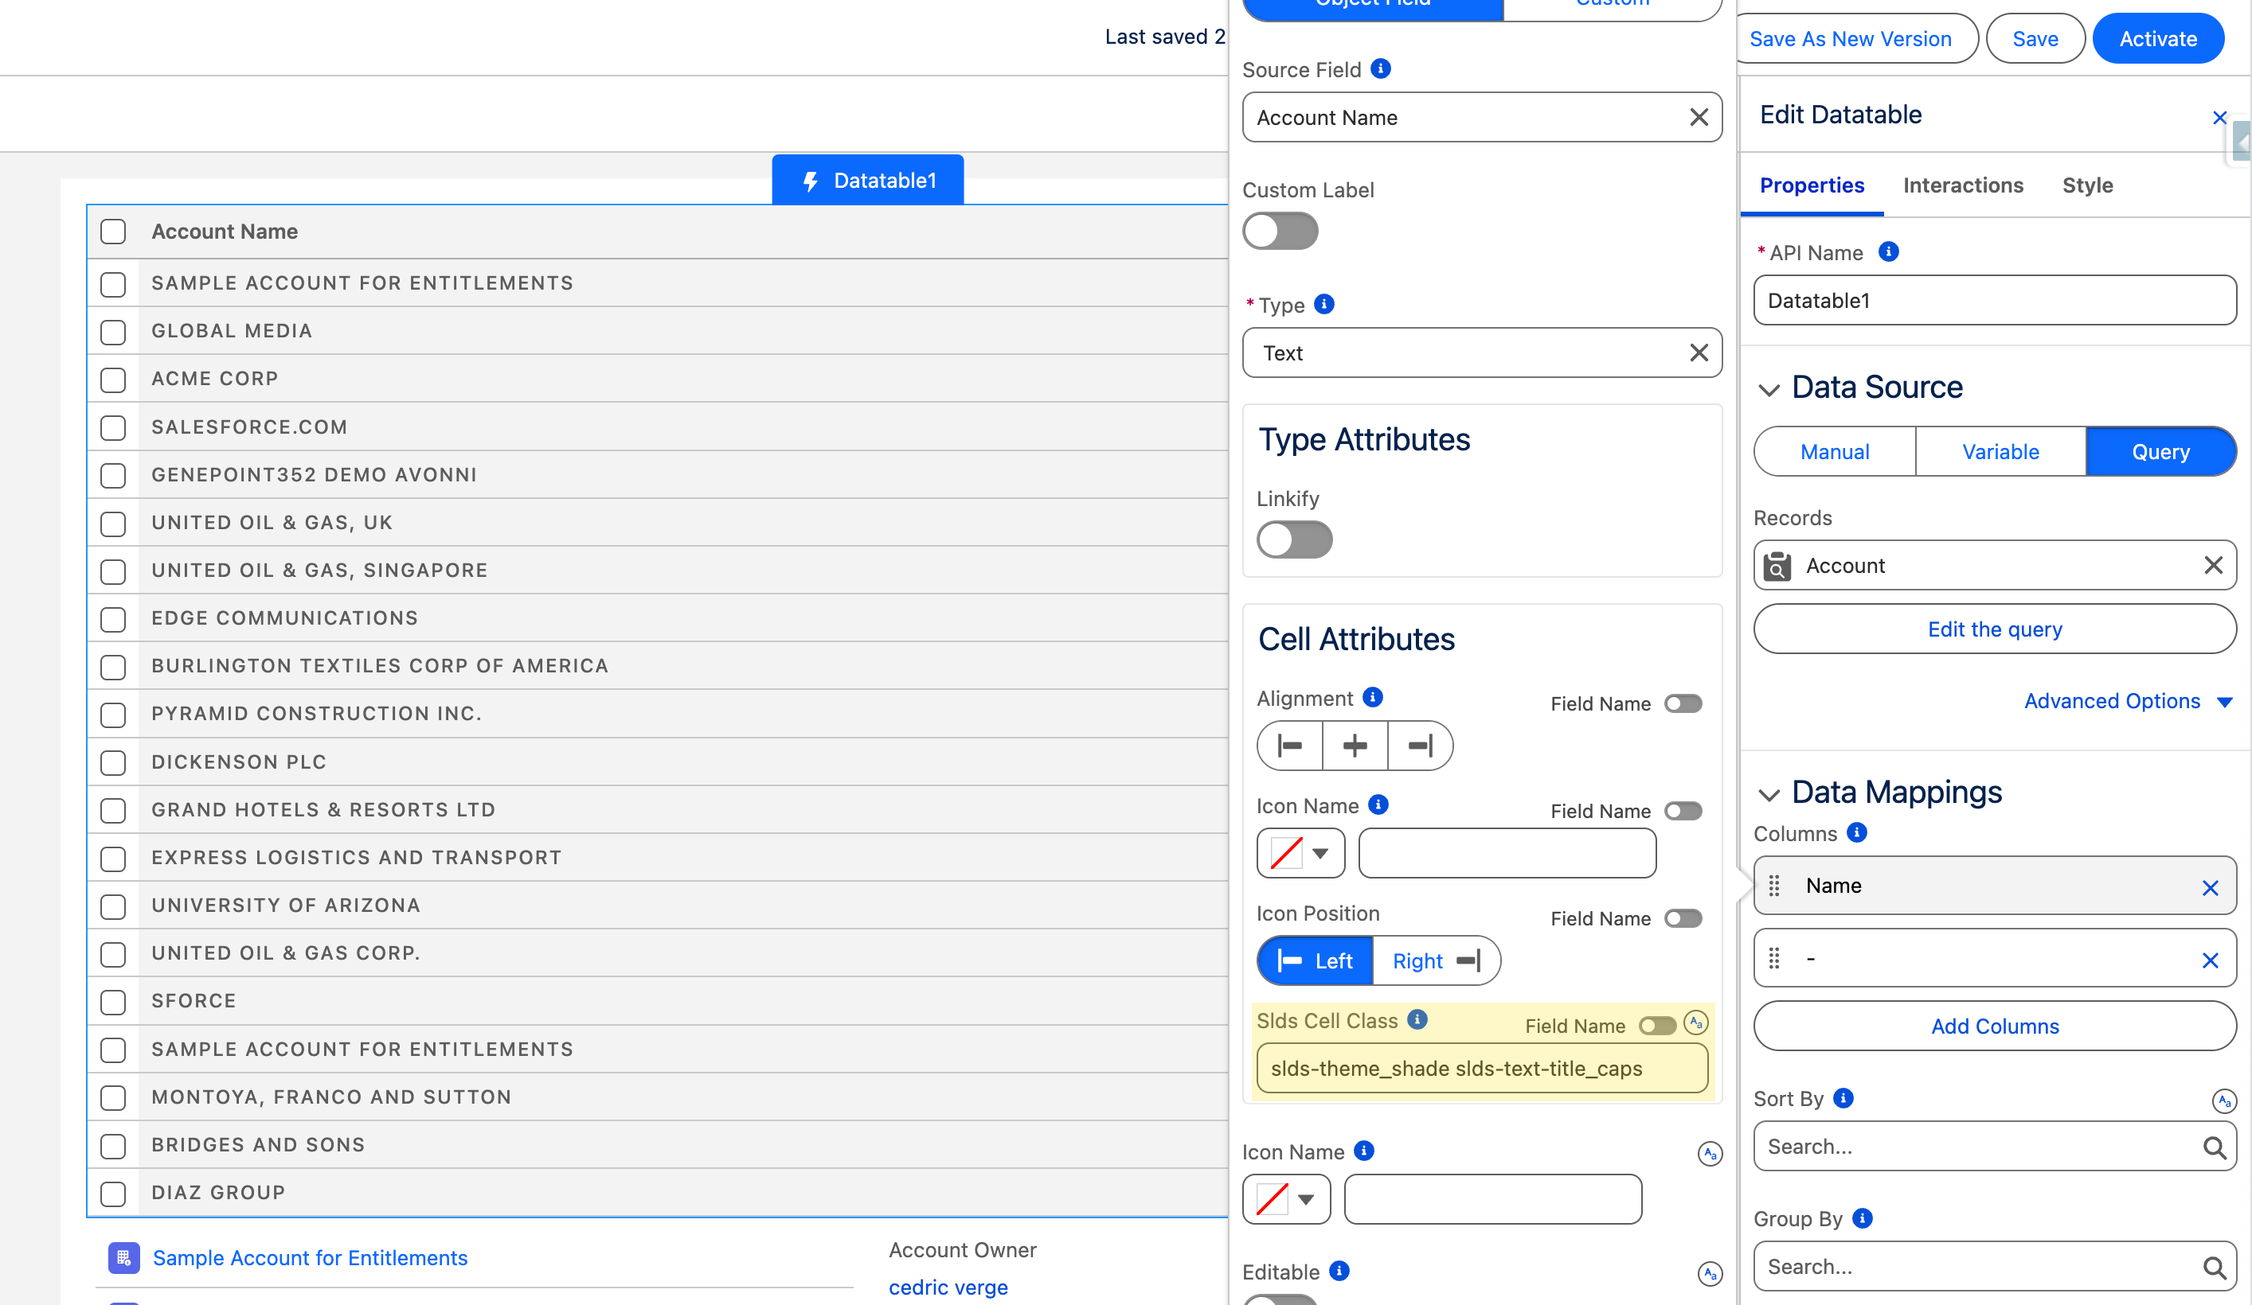The image size is (2252, 1305).
Task: Click search icon in Sort By field
Action: pos(2214,1147)
